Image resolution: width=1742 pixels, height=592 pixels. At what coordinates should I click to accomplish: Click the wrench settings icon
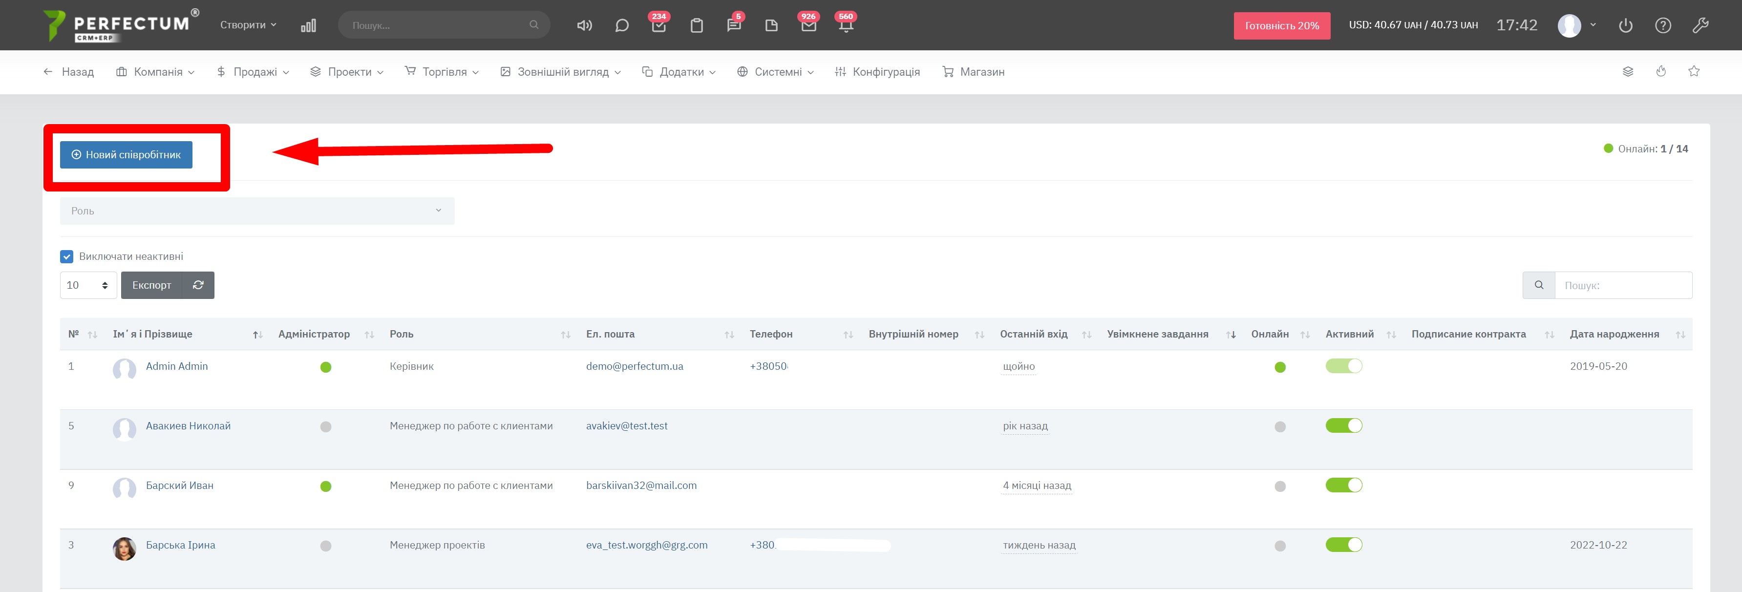click(x=1700, y=26)
